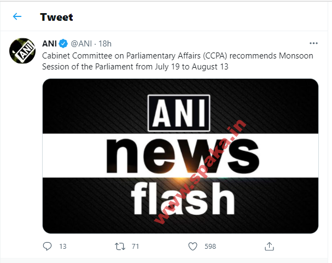The width and height of the screenshot is (332, 263).
Task: Open the news flash image thumbnail
Action: (180, 156)
